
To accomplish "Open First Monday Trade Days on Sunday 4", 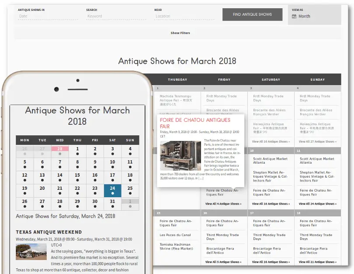I will coord(315,98).
